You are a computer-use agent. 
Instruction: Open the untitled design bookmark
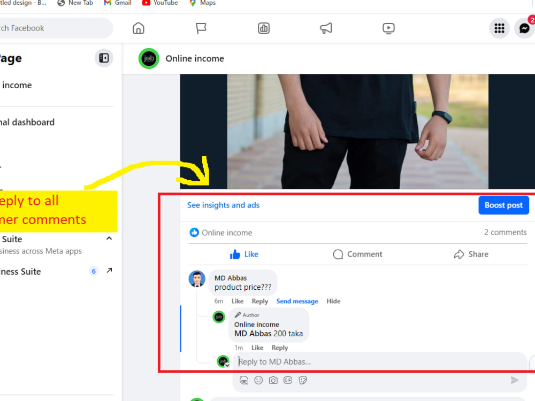23,3
